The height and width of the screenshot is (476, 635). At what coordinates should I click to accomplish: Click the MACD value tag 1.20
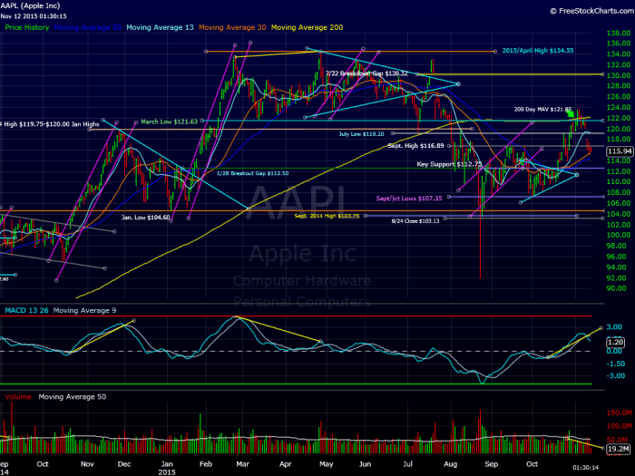pyautogui.click(x=615, y=343)
